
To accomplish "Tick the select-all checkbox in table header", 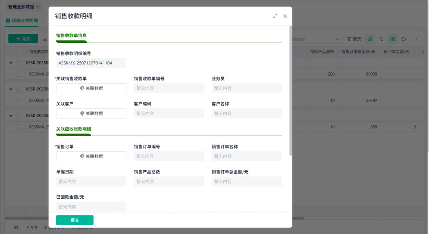I will click(20, 52).
